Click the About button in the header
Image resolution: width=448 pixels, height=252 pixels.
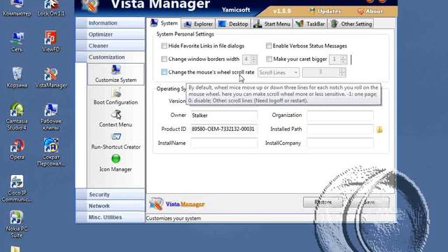370,11
